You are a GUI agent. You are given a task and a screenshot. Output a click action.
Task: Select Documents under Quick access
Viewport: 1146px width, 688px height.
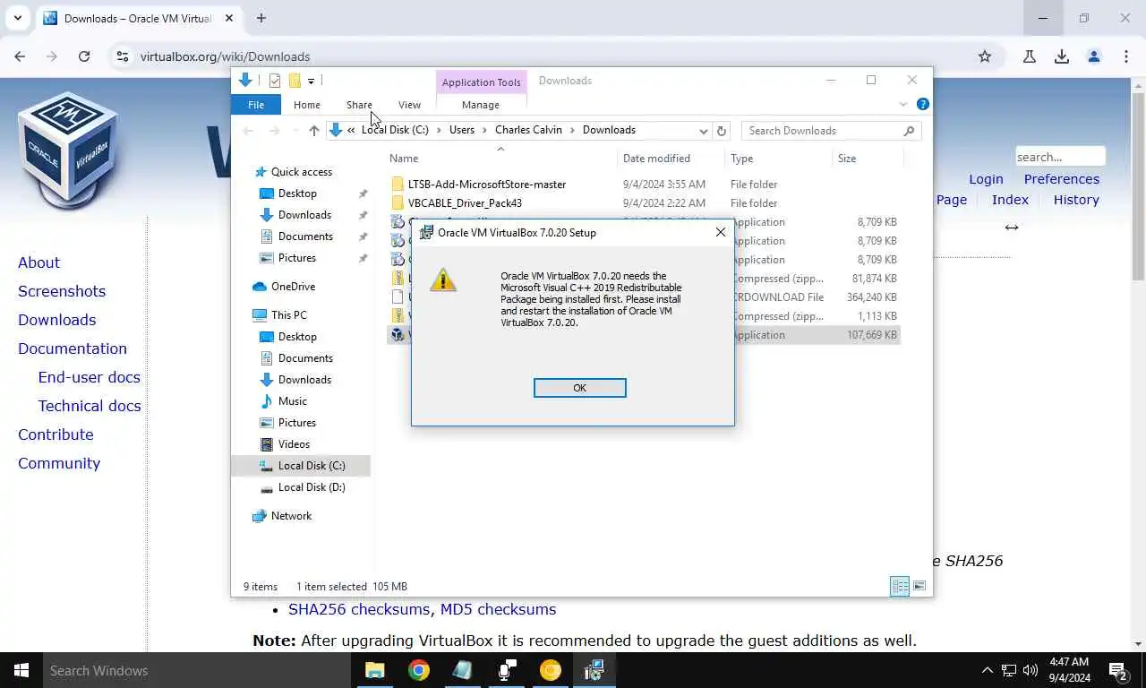[x=305, y=236]
